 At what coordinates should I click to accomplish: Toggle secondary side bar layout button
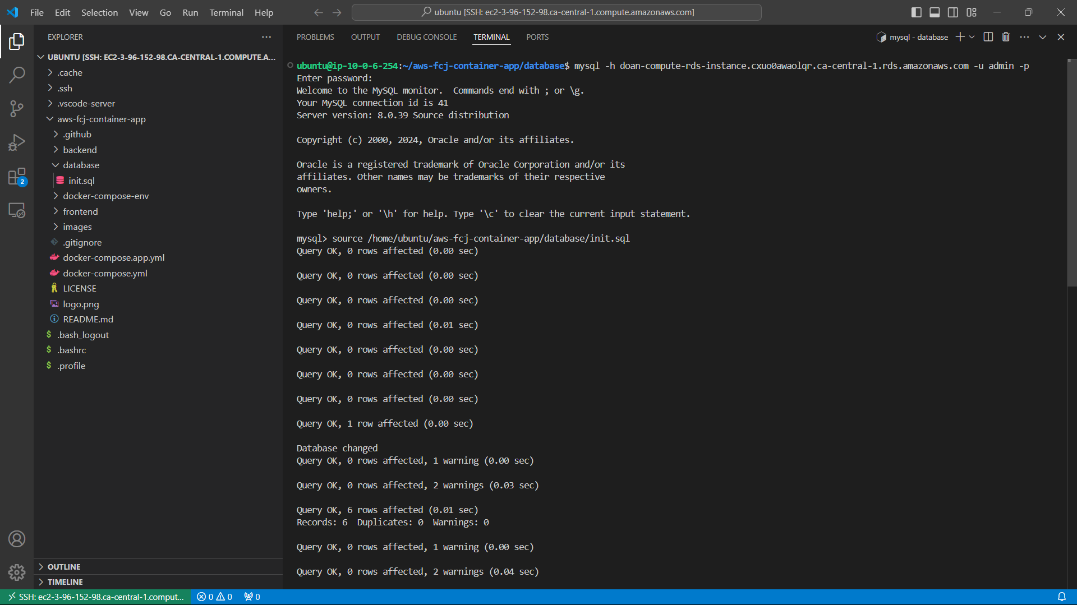click(953, 12)
